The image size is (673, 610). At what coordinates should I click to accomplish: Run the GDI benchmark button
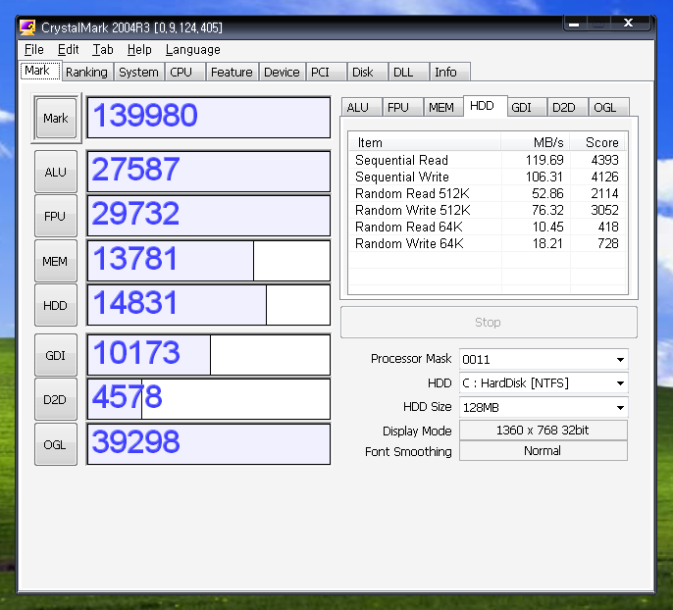point(56,355)
